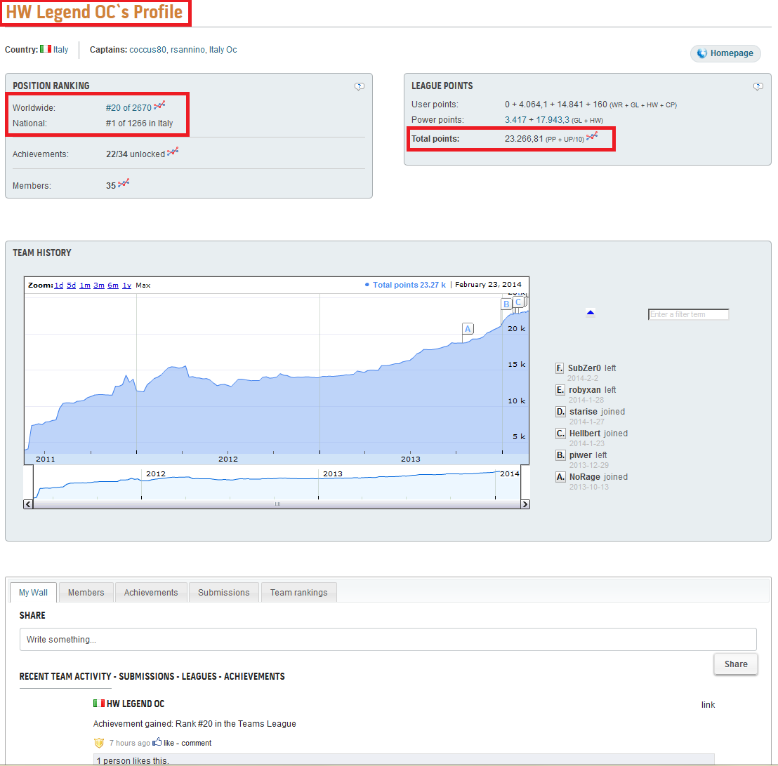Open captain coccus80's profile link
778x766 pixels.
(x=148, y=50)
